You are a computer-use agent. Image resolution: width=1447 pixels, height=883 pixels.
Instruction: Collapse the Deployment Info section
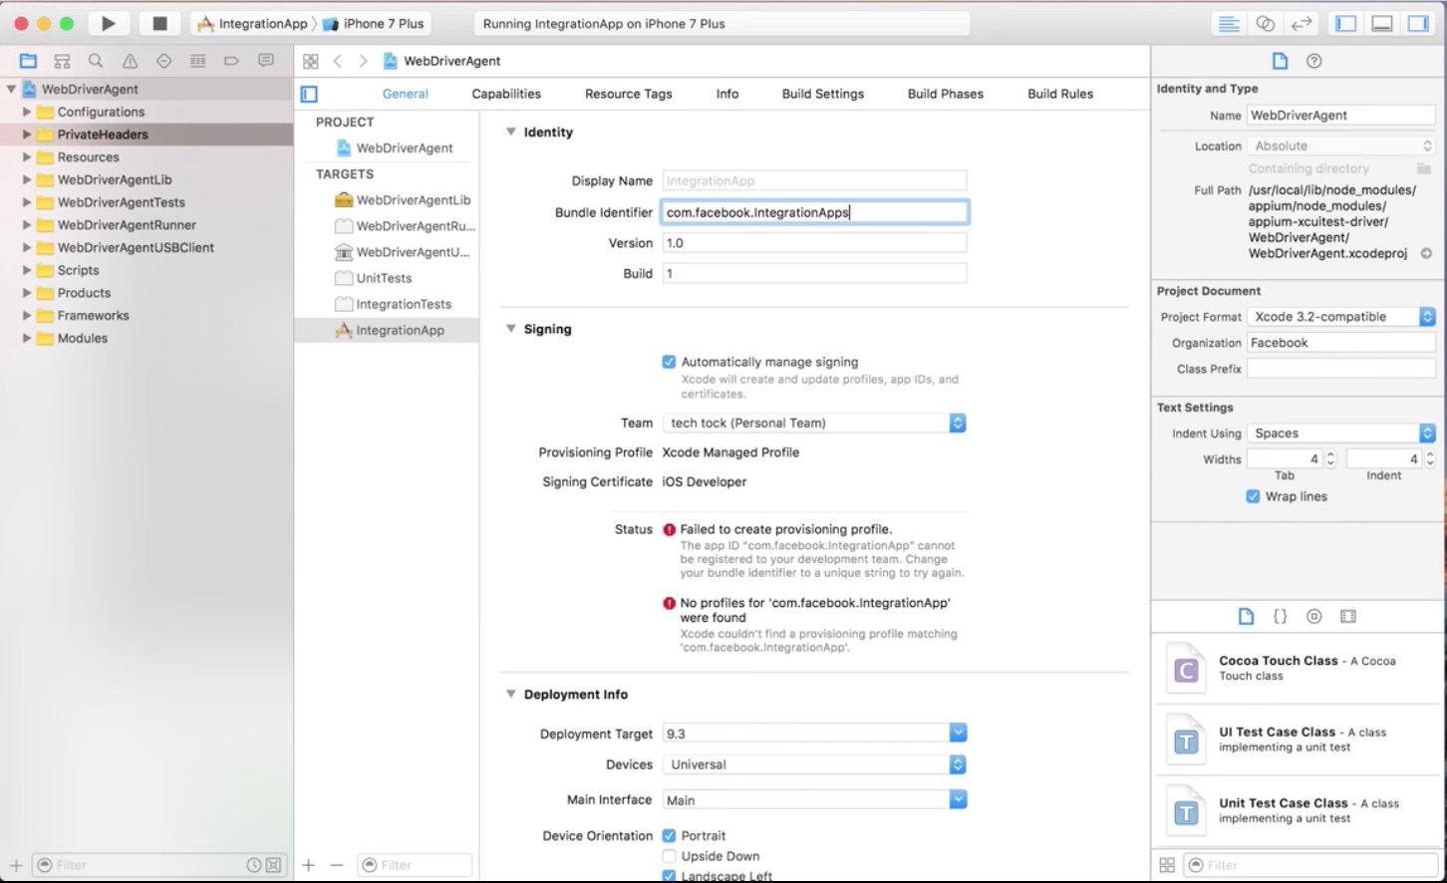pyautogui.click(x=510, y=694)
